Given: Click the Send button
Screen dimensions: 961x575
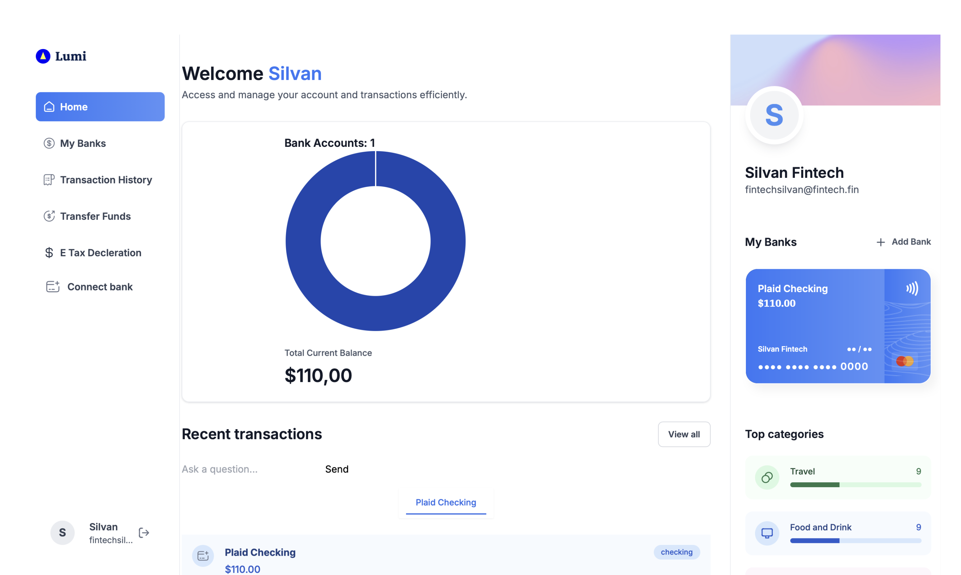Looking at the screenshot, I should [x=337, y=469].
